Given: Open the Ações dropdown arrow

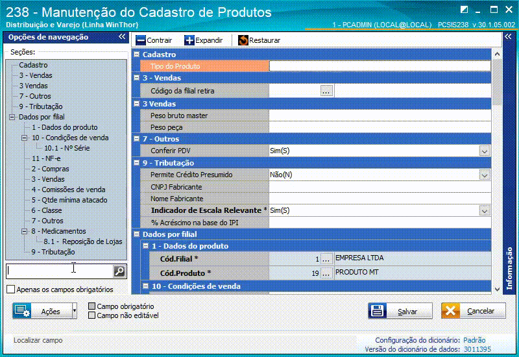Looking at the screenshot, I should (75, 311).
